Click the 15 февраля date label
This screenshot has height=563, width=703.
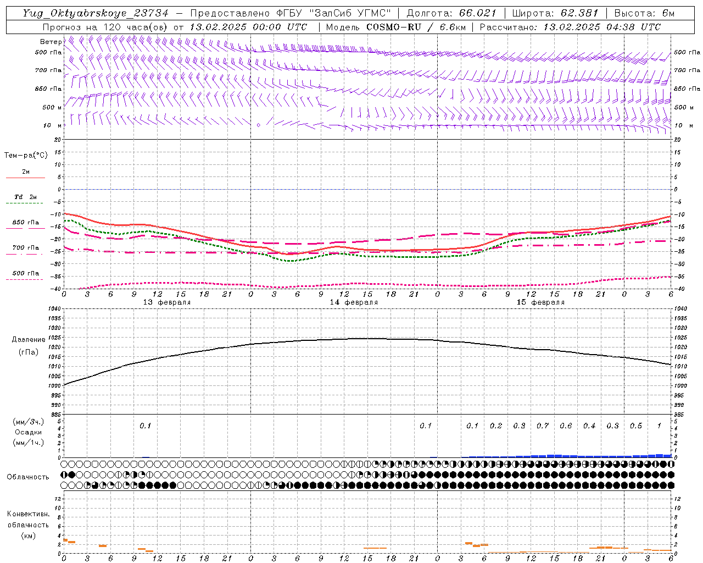pyautogui.click(x=540, y=302)
